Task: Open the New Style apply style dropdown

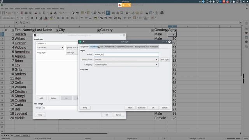Action: click(x=72, y=53)
